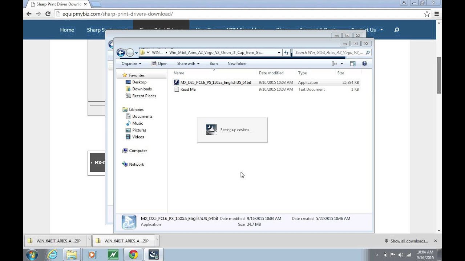Image resolution: width=465 pixels, height=261 pixels.
Task: Open recent locations dropdown in Explorer
Action: (x=137, y=53)
